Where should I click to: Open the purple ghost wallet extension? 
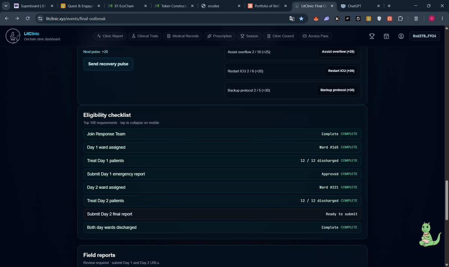326,18
